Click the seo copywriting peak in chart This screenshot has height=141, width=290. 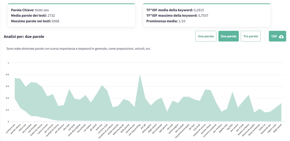140,75
